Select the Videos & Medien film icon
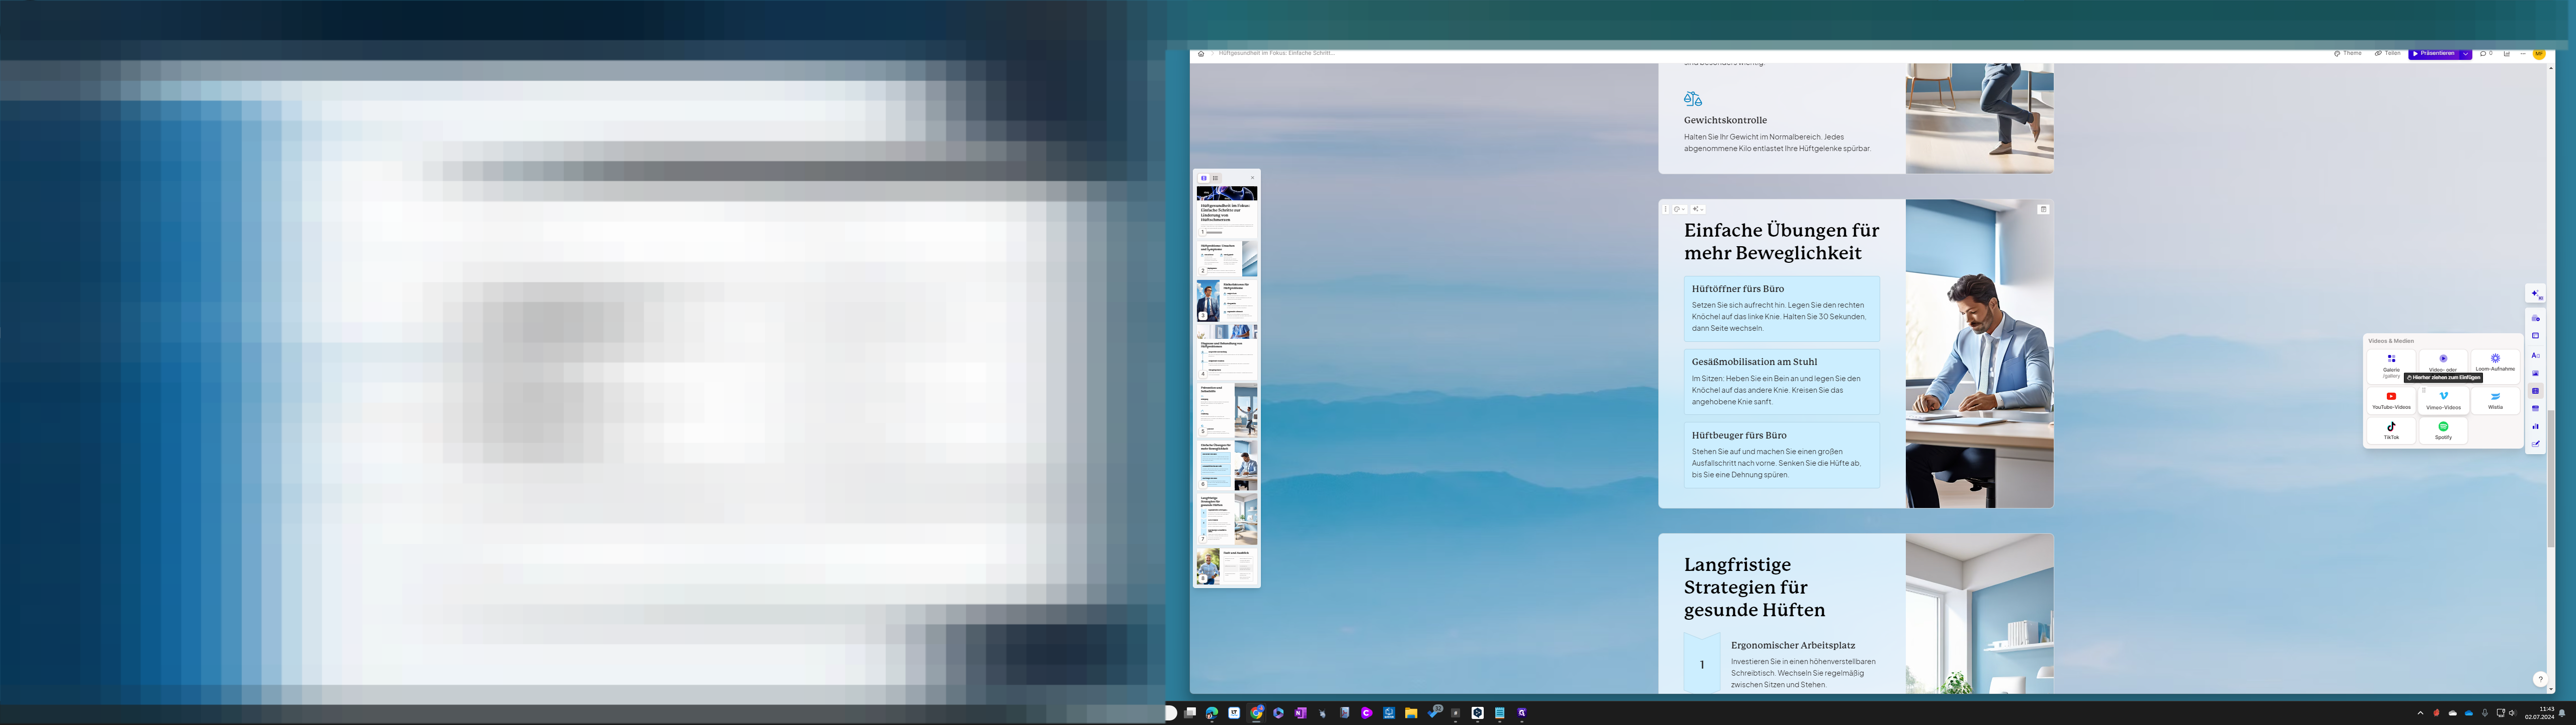This screenshot has height=725, width=2576. coord(2535,391)
